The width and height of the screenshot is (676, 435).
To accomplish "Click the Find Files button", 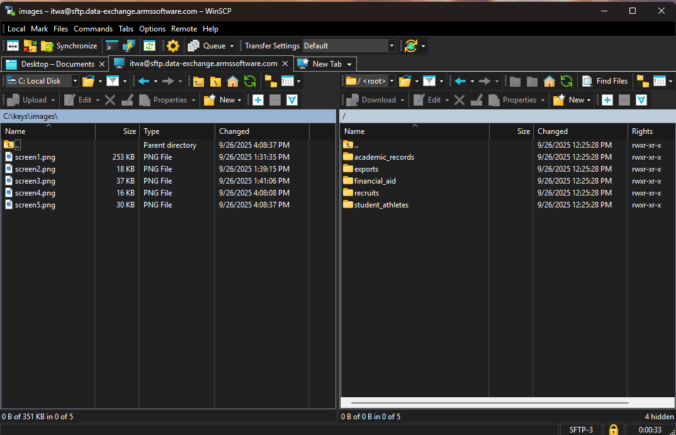I will [x=605, y=81].
